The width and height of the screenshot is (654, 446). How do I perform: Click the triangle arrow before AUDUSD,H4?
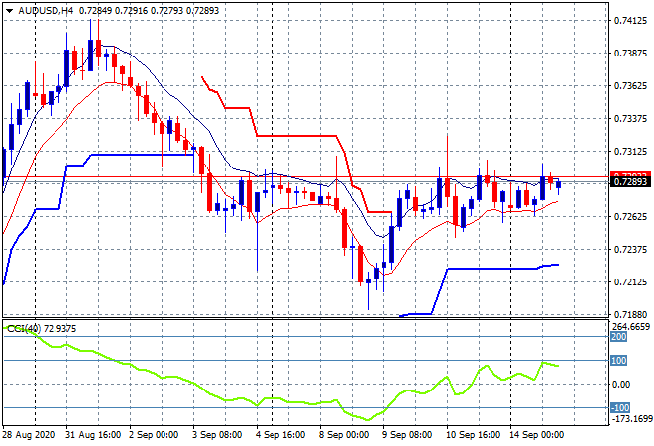pyautogui.click(x=9, y=11)
